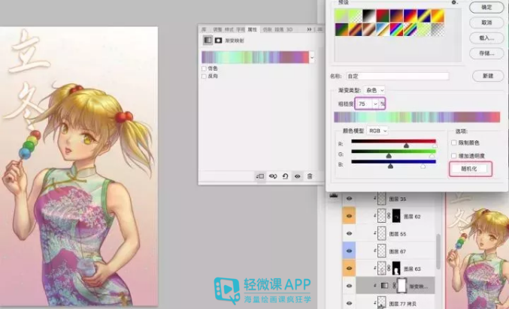Delete adjustment using the trash icon

click(310, 176)
